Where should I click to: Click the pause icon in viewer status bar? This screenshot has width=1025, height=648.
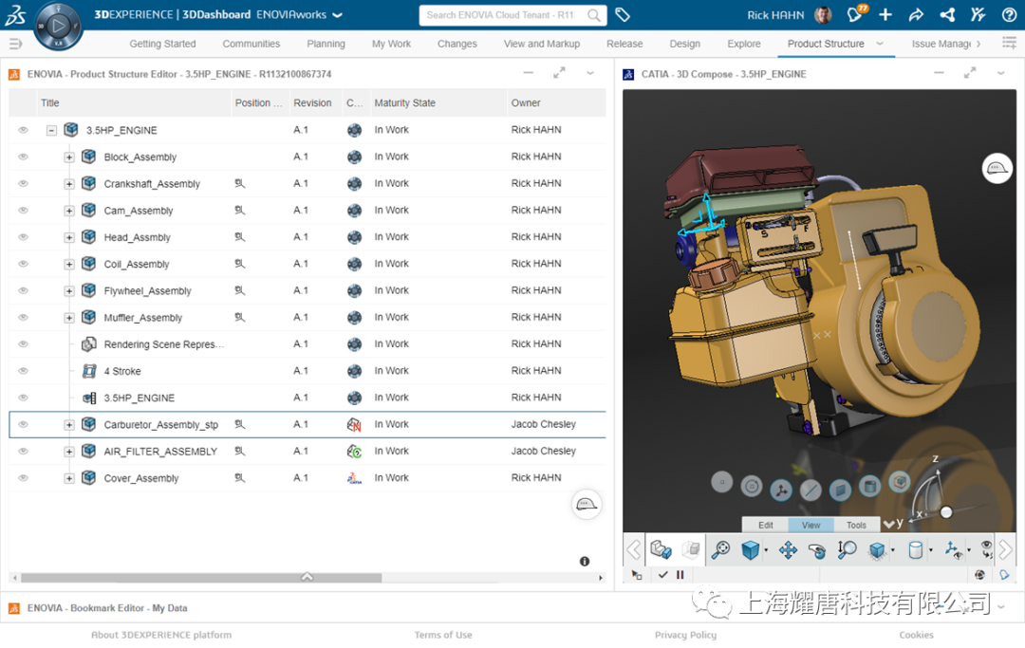click(x=680, y=575)
